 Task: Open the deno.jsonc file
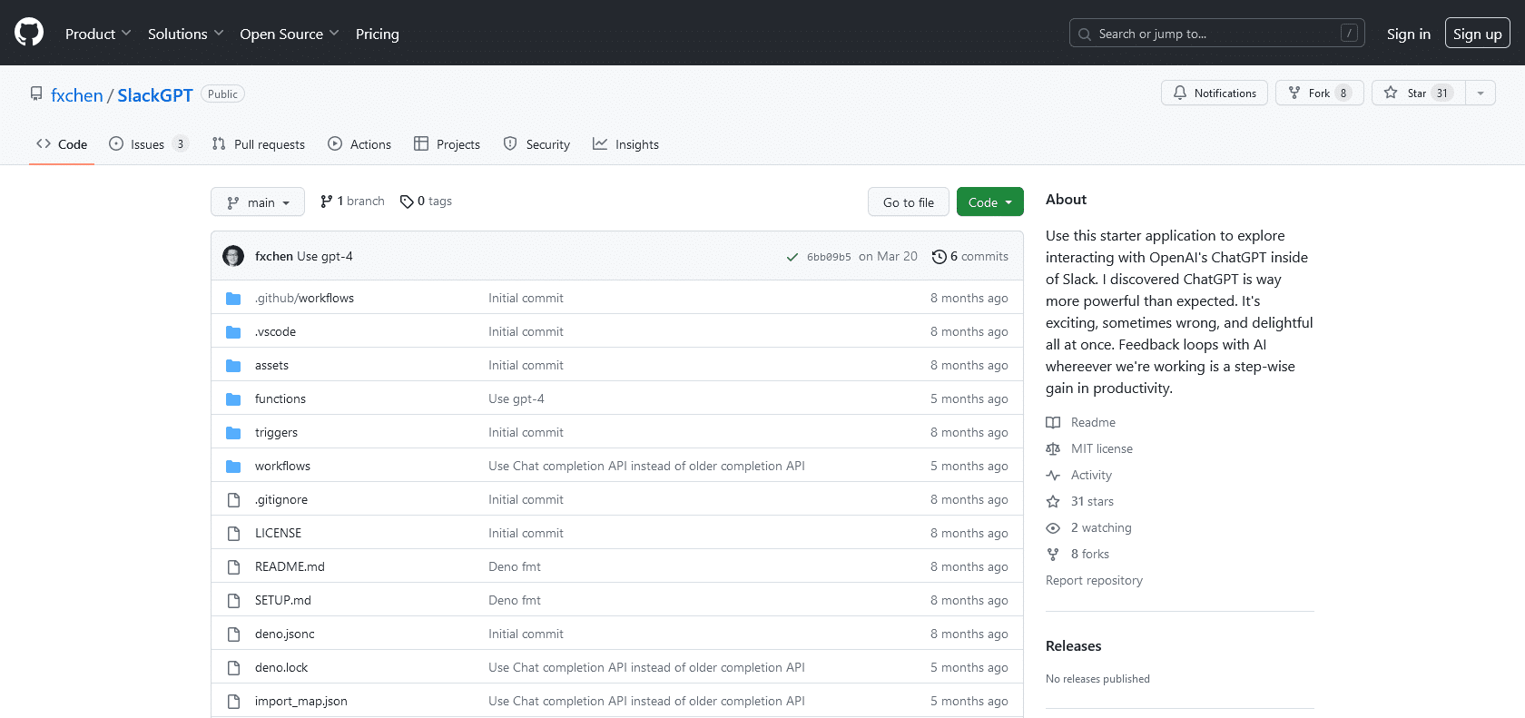285,634
